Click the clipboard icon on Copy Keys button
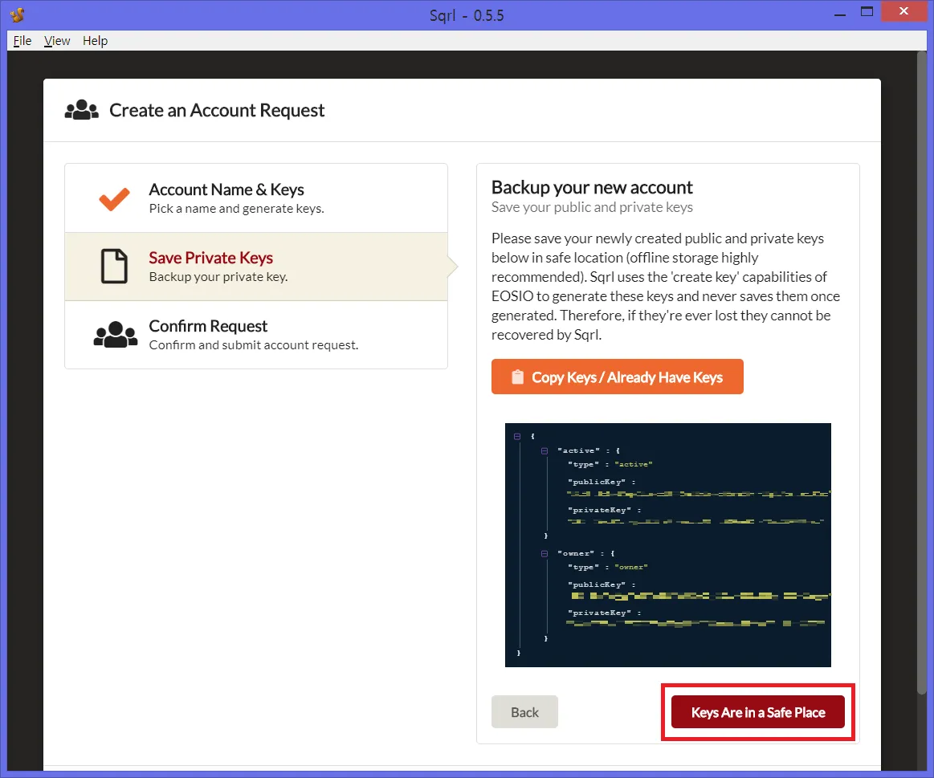Viewport: 934px width, 778px height. [x=518, y=377]
